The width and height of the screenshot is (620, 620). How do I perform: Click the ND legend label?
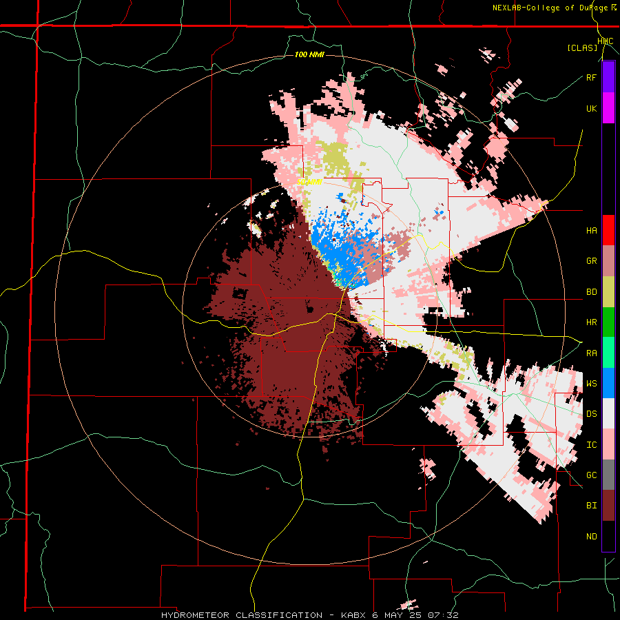pos(591,537)
